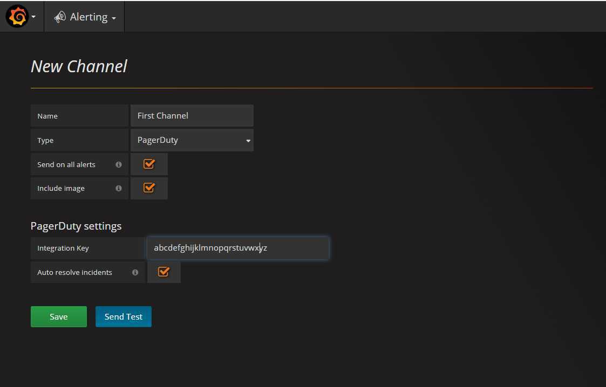Show info tooltip for Send on all alerts
Image resolution: width=606 pixels, height=387 pixels.
119,164
